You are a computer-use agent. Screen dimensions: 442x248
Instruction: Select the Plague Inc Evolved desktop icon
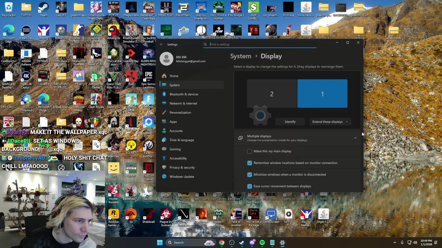[x=166, y=218]
